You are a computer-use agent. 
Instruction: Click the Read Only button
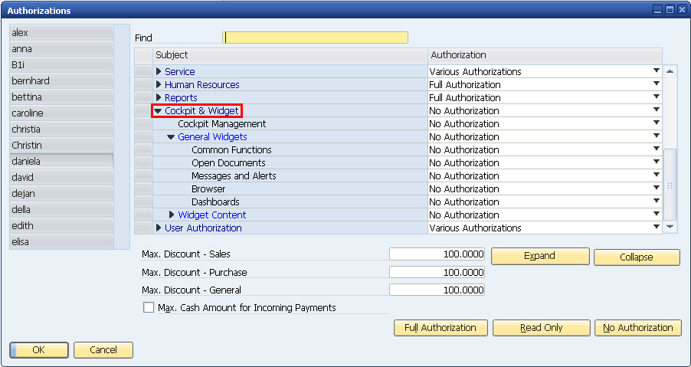tap(541, 328)
